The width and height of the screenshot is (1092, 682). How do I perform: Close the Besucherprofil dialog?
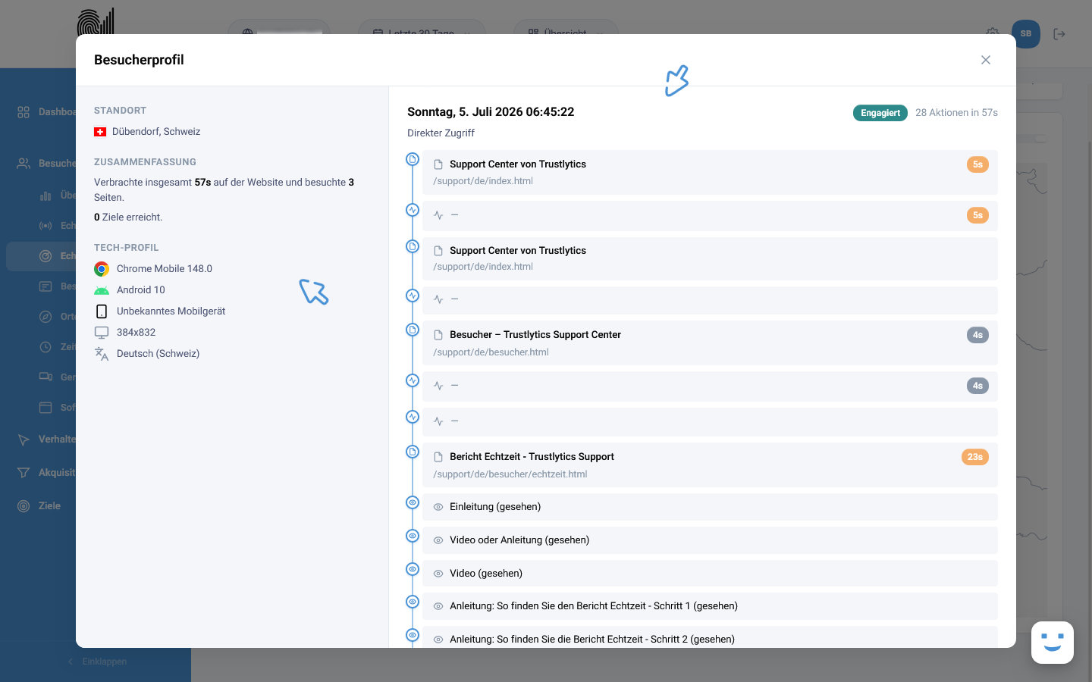pos(985,60)
